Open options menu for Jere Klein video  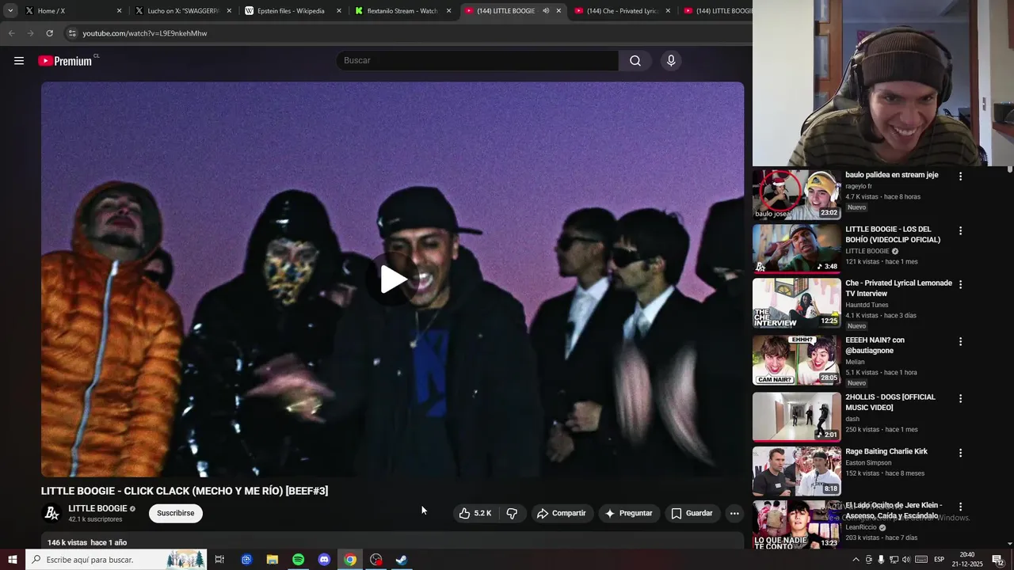[x=960, y=507]
